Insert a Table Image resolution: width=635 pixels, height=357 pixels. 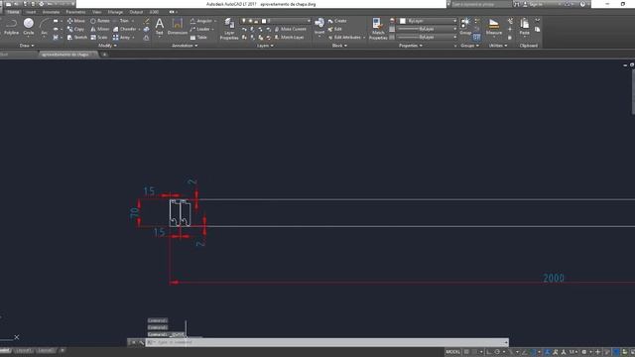(198, 38)
